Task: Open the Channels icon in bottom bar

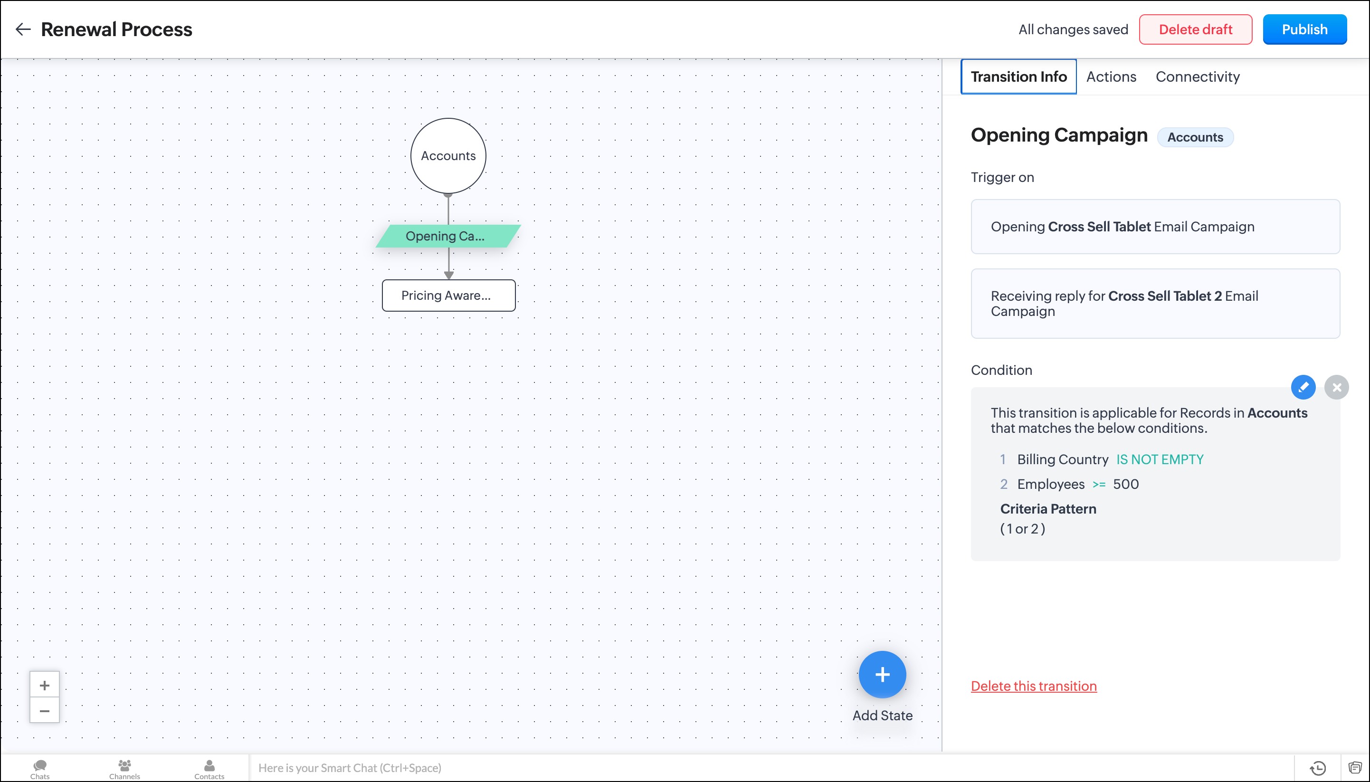Action: 124,768
